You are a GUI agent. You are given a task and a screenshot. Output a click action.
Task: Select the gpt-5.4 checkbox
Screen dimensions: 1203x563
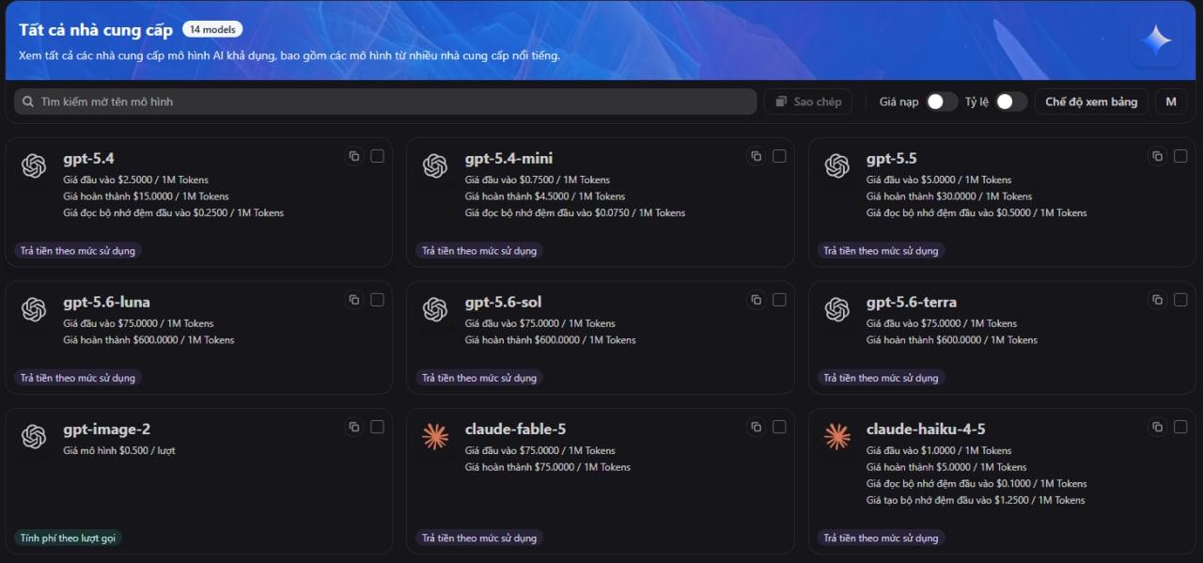[377, 156]
